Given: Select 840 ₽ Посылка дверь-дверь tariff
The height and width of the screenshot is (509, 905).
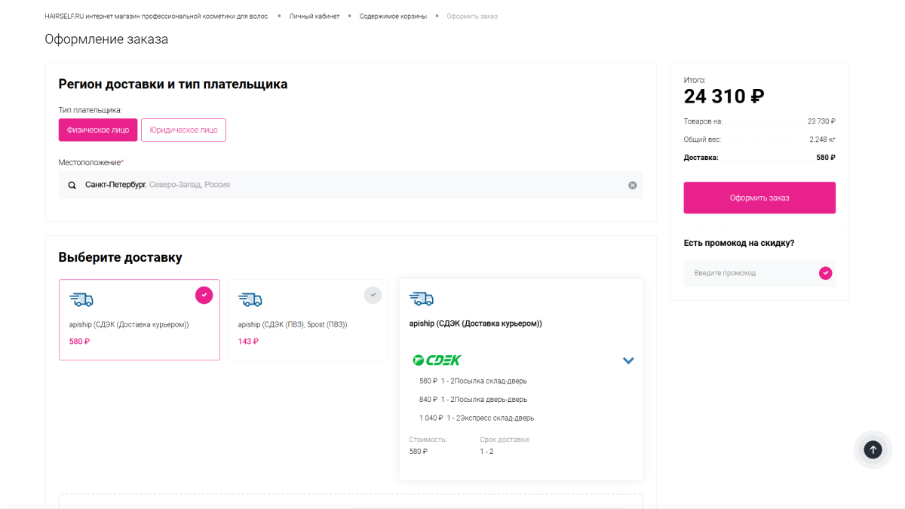Looking at the screenshot, I should click(473, 400).
